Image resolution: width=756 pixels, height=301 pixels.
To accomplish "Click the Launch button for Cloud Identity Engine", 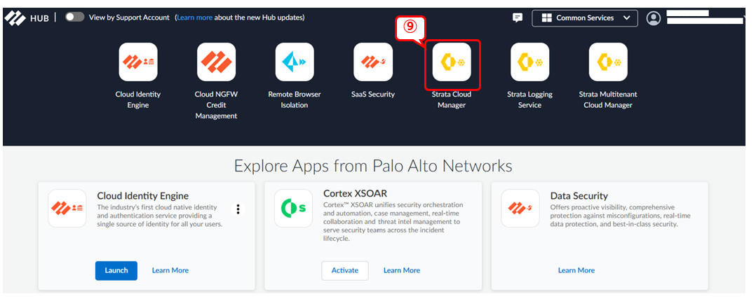I will (116, 270).
